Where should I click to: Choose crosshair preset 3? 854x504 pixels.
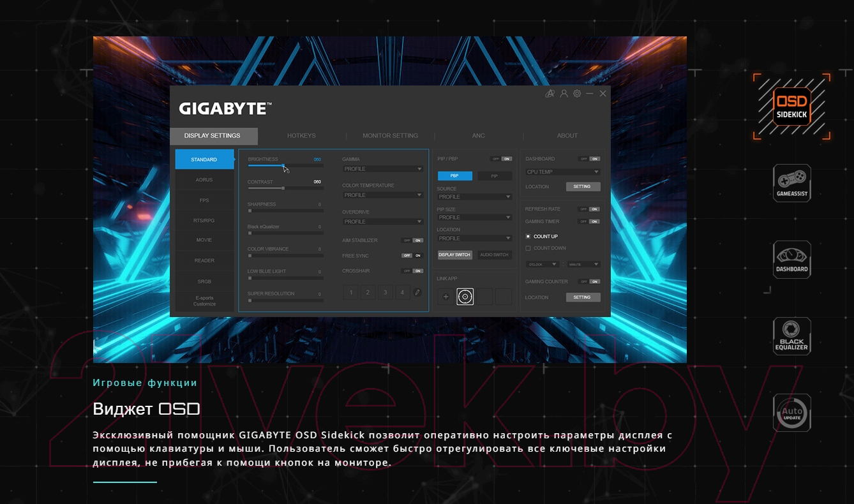(384, 293)
